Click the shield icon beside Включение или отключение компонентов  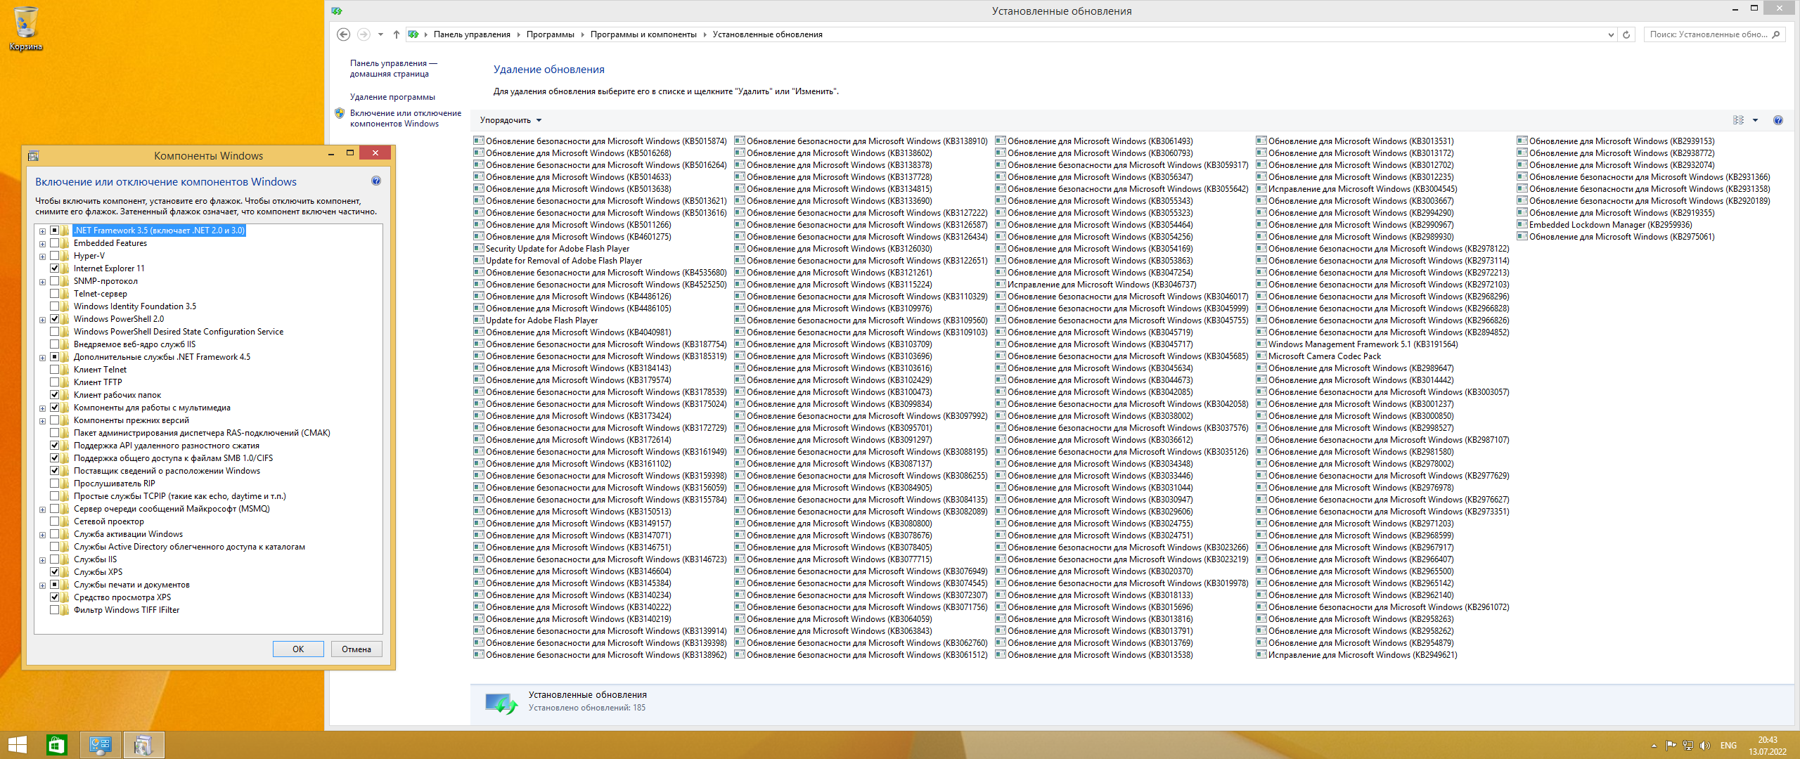point(340,113)
